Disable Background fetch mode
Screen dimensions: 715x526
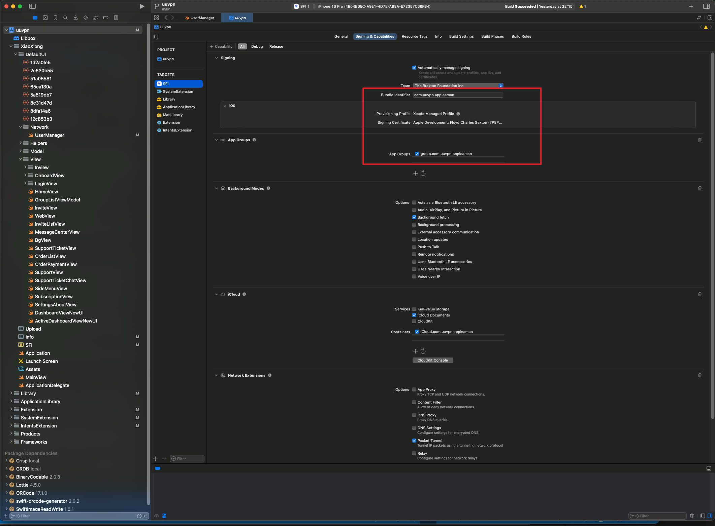[414, 217]
